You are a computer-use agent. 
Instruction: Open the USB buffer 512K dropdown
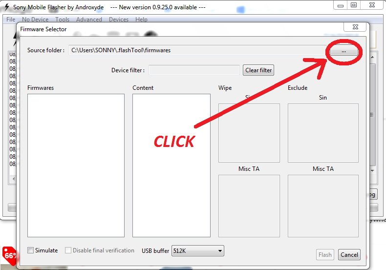click(x=198, y=251)
